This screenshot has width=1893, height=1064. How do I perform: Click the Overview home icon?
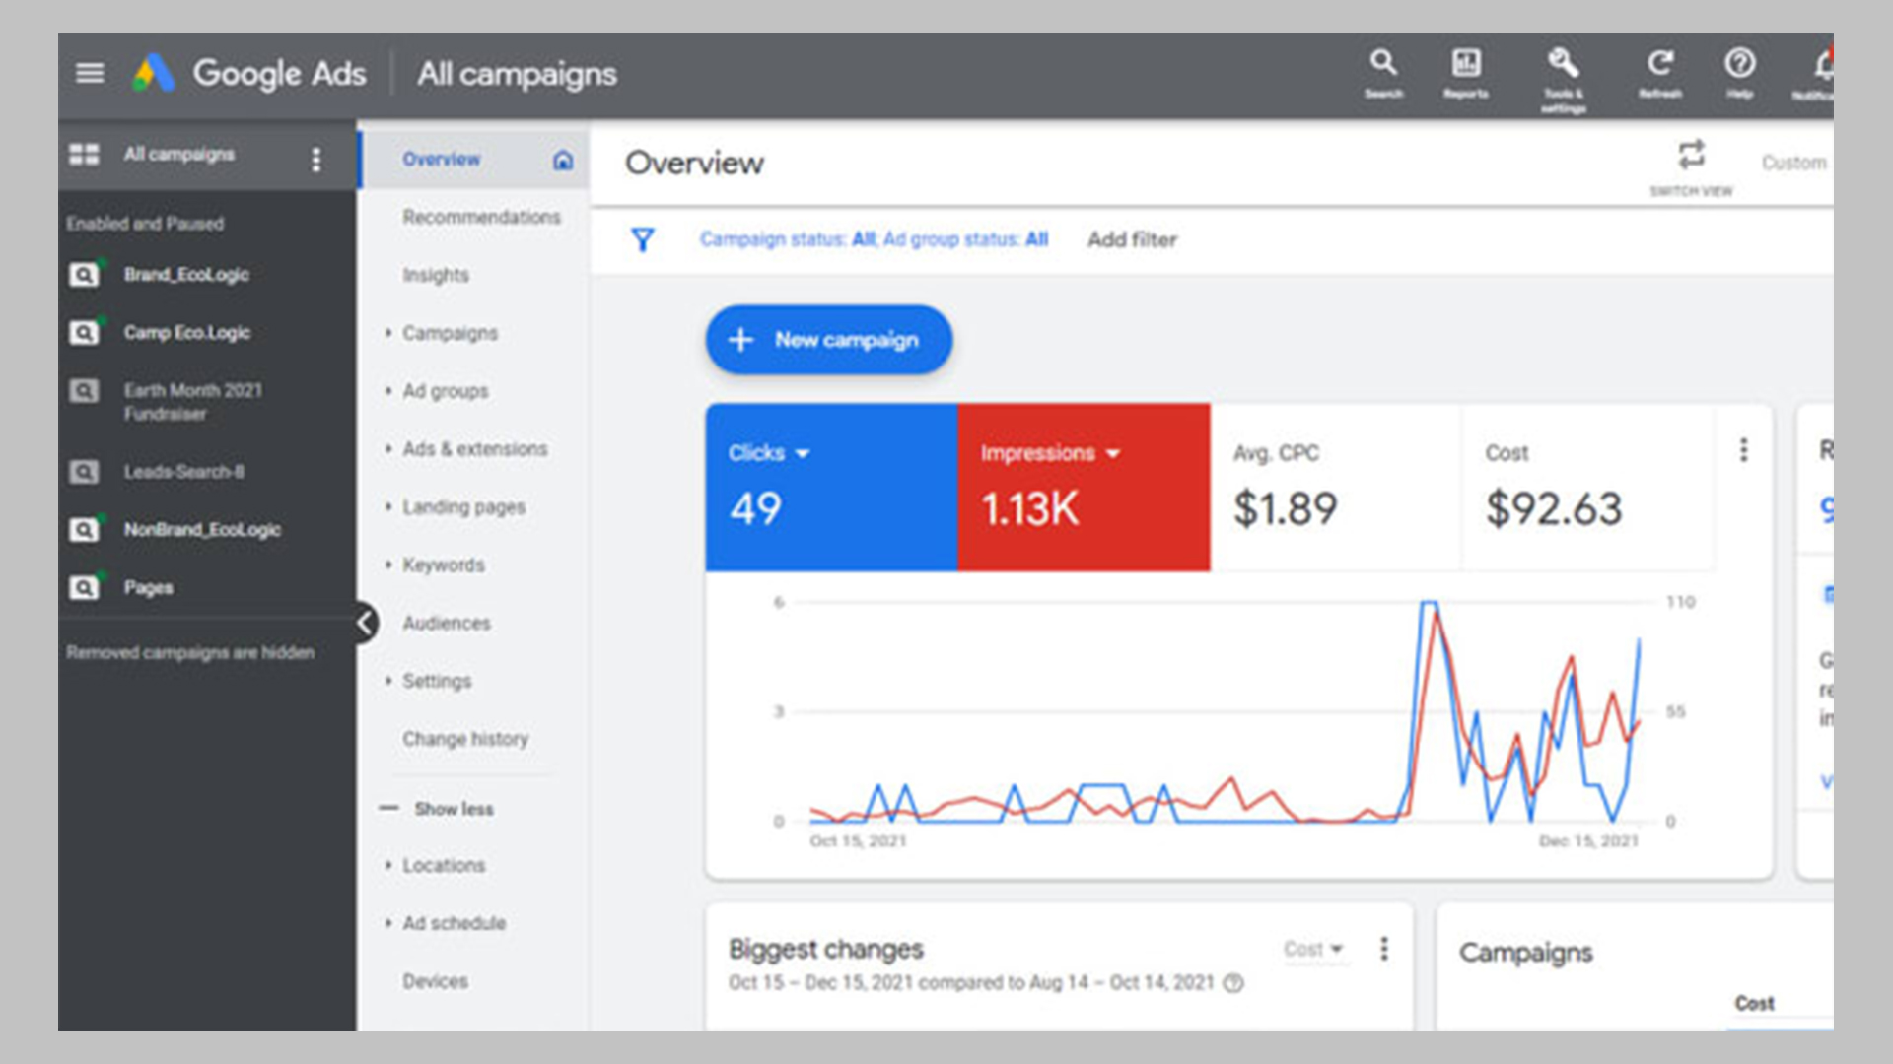coord(563,160)
